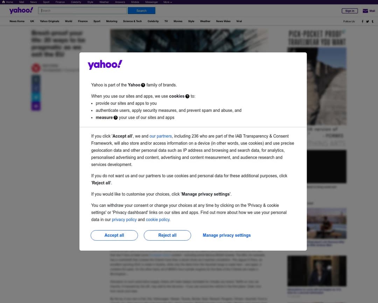Viewport: 378px width, 303px height.
Task: Open the help icon next to measure
Action: [x=115, y=118]
